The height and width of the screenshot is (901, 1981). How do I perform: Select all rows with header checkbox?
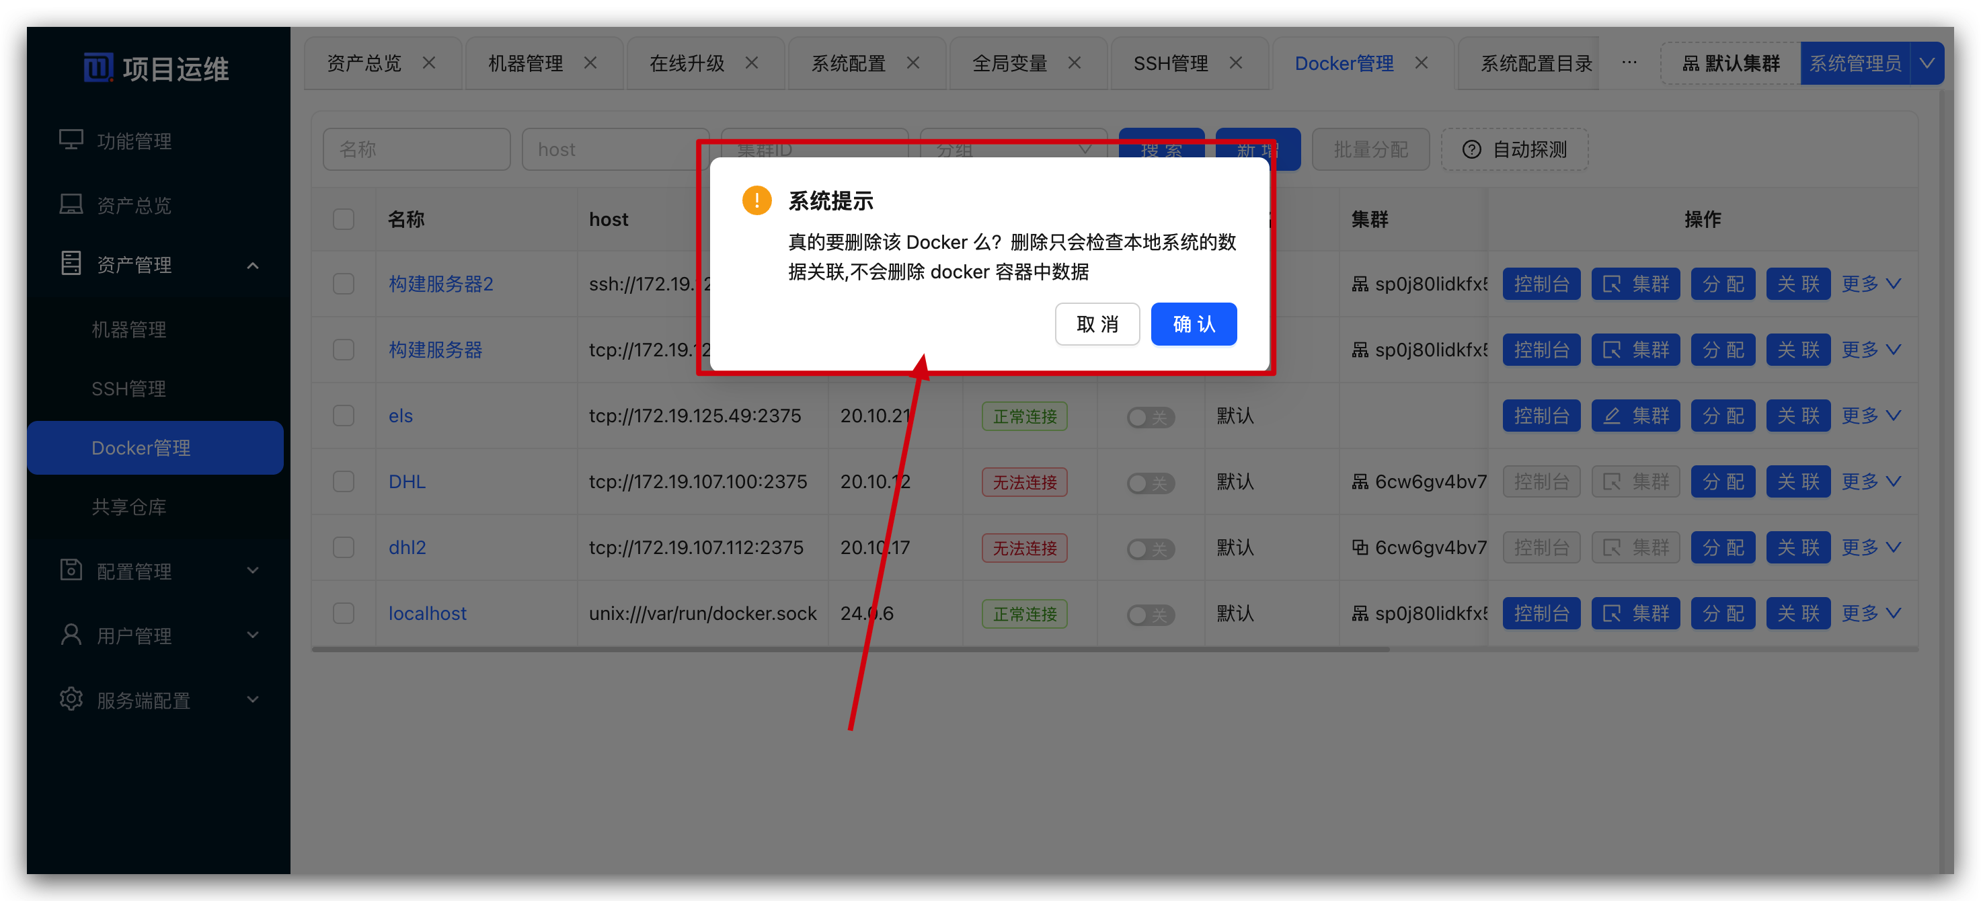click(x=344, y=219)
